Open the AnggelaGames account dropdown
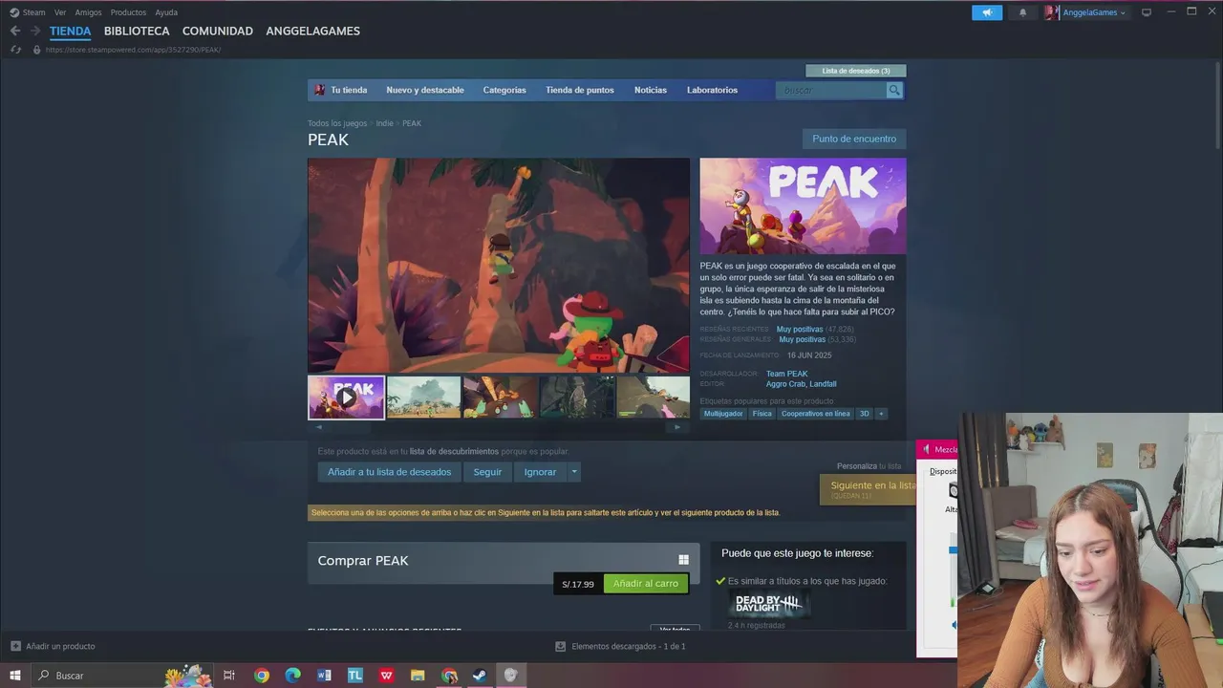Image resolution: width=1223 pixels, height=688 pixels. (1085, 12)
